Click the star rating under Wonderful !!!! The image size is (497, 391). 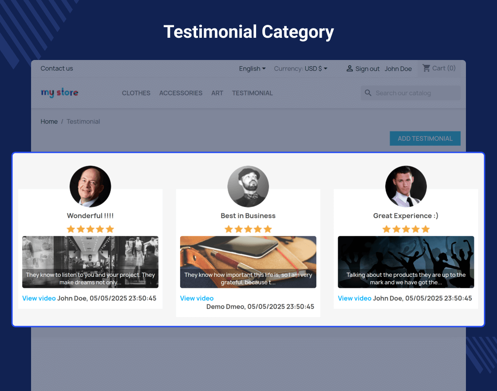pyautogui.click(x=91, y=229)
